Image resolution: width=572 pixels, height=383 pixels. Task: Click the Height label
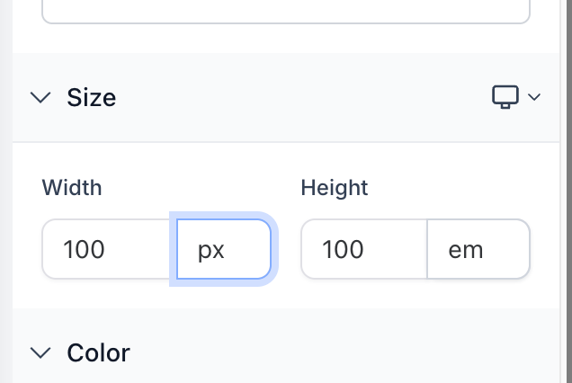(x=335, y=188)
